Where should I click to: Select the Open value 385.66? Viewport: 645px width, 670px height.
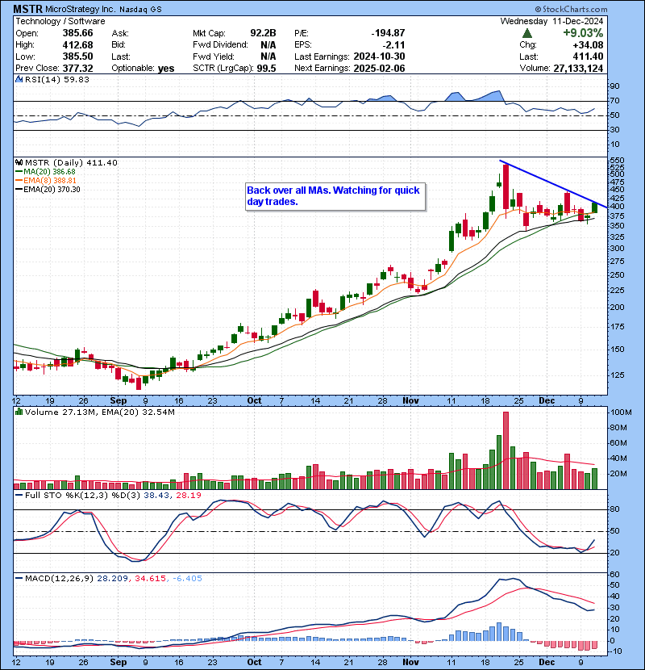77,33
